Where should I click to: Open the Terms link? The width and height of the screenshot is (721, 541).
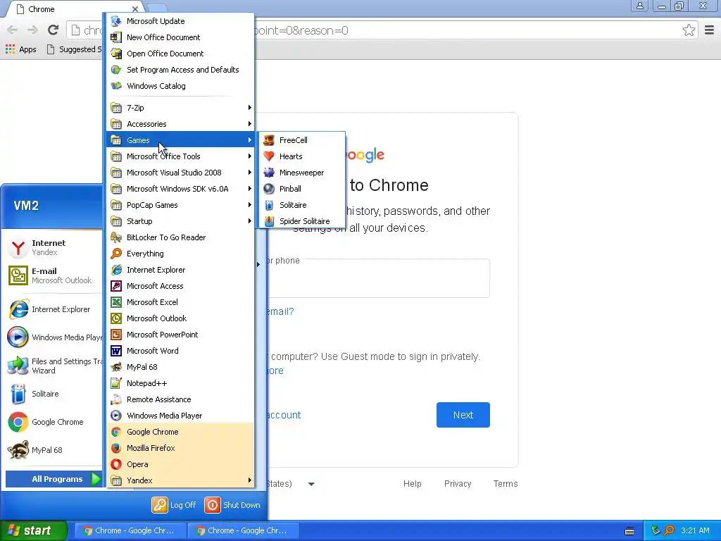[x=506, y=483]
